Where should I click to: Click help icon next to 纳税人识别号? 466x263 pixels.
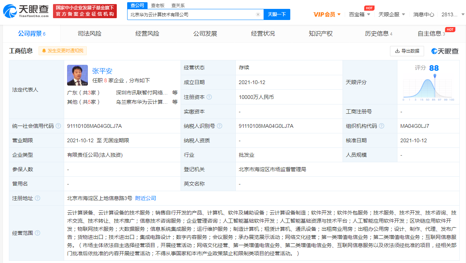pos(220,126)
